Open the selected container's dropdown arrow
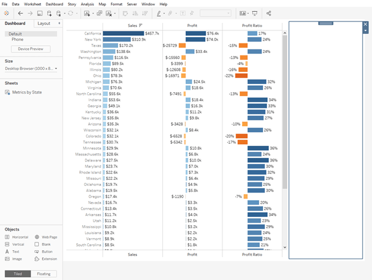Screen dimensions: 372x280 (365, 30)
